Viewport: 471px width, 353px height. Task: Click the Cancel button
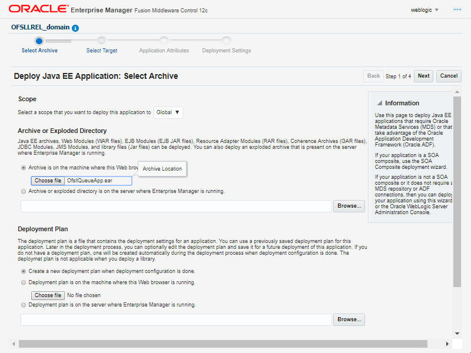449,76
